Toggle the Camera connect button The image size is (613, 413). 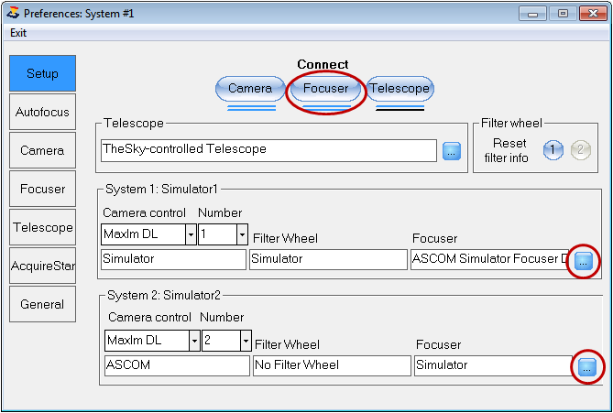(x=250, y=88)
